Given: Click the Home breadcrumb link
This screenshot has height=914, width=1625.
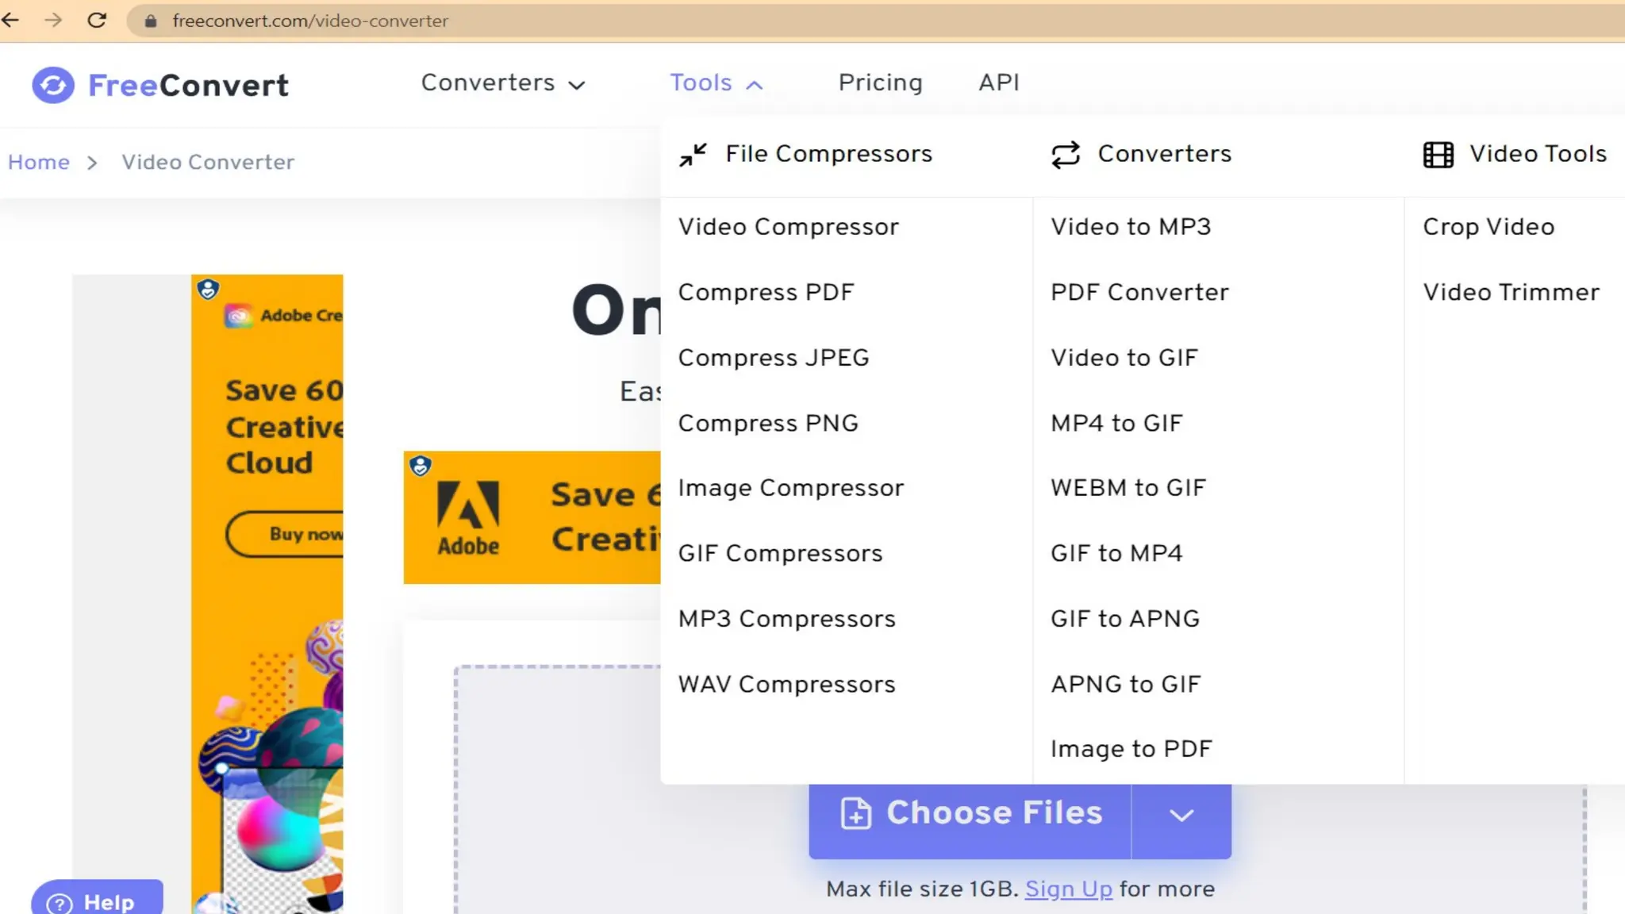Looking at the screenshot, I should (x=39, y=162).
